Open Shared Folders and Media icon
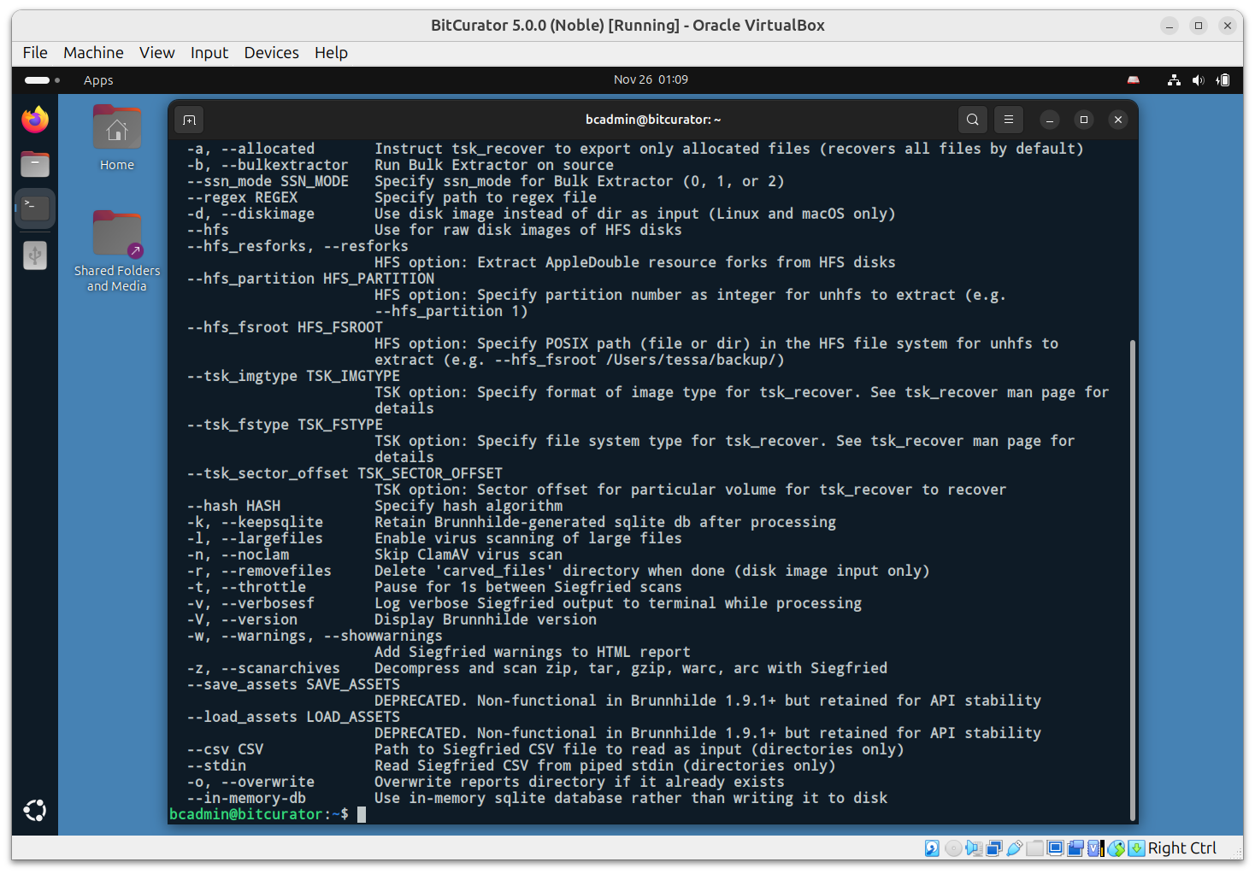 (117, 251)
